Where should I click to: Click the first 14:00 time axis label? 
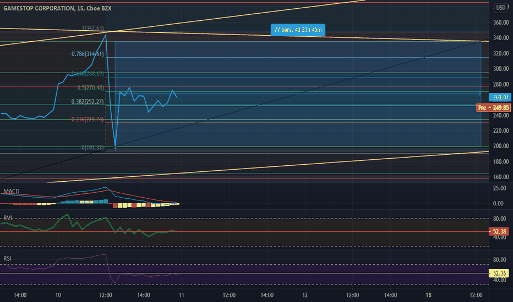coord(20,295)
